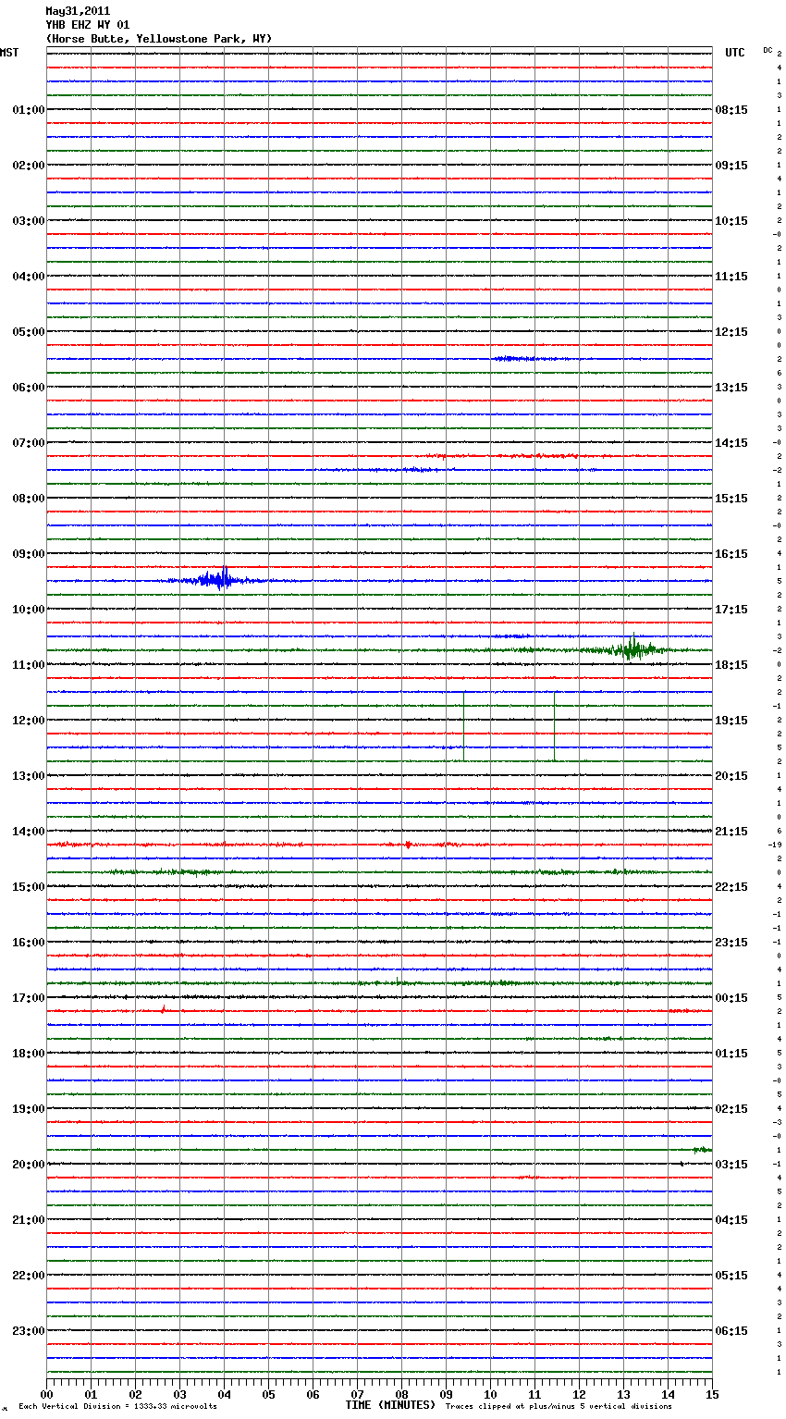Click the blue seismic burst after 09:00 MST
Viewport: 786px width, 1419px height.
[220, 580]
